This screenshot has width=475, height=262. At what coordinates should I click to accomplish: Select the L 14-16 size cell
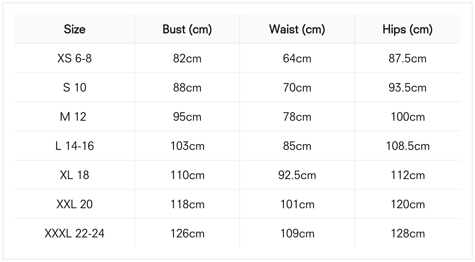pyautogui.click(x=74, y=146)
